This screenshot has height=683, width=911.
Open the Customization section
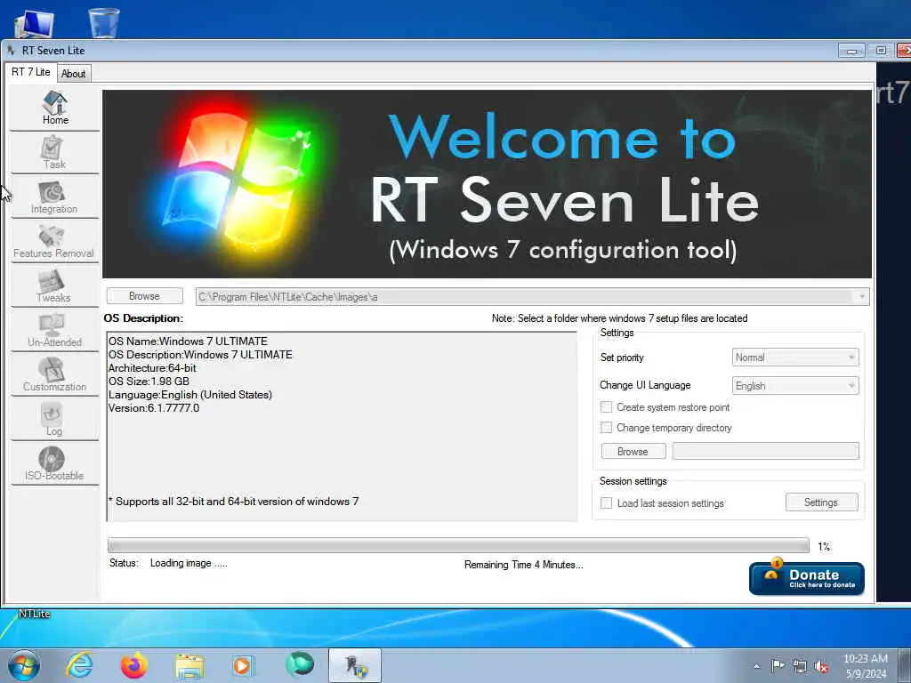click(x=54, y=376)
